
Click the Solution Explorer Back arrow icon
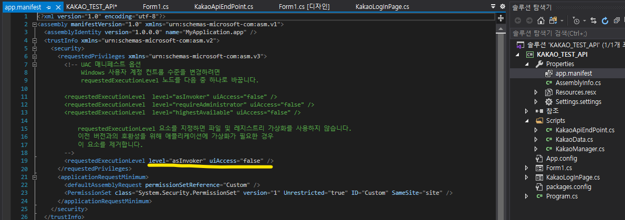click(518, 20)
